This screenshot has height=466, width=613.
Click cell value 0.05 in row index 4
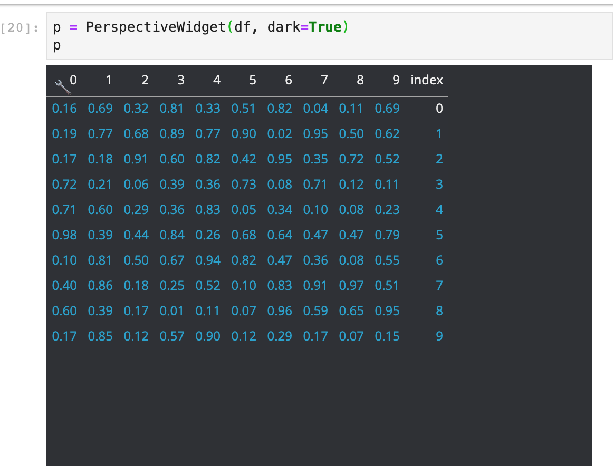point(244,209)
